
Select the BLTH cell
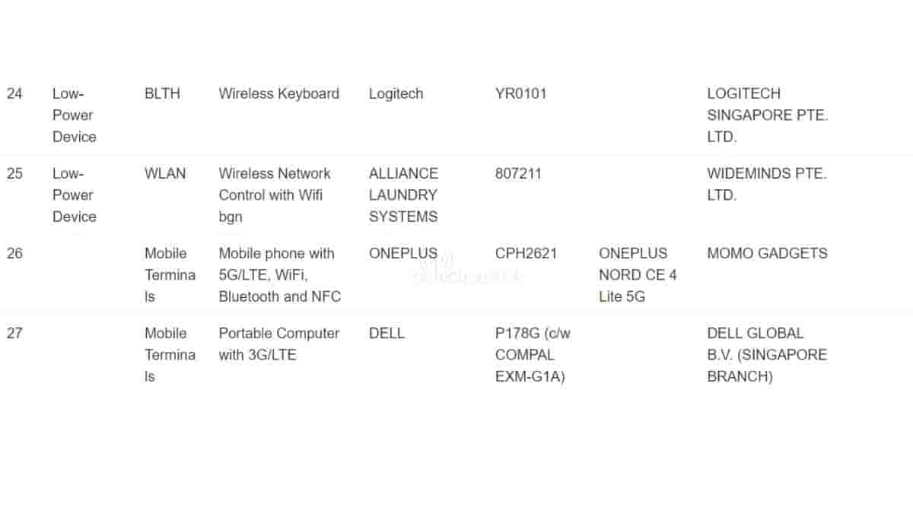pyautogui.click(x=162, y=94)
